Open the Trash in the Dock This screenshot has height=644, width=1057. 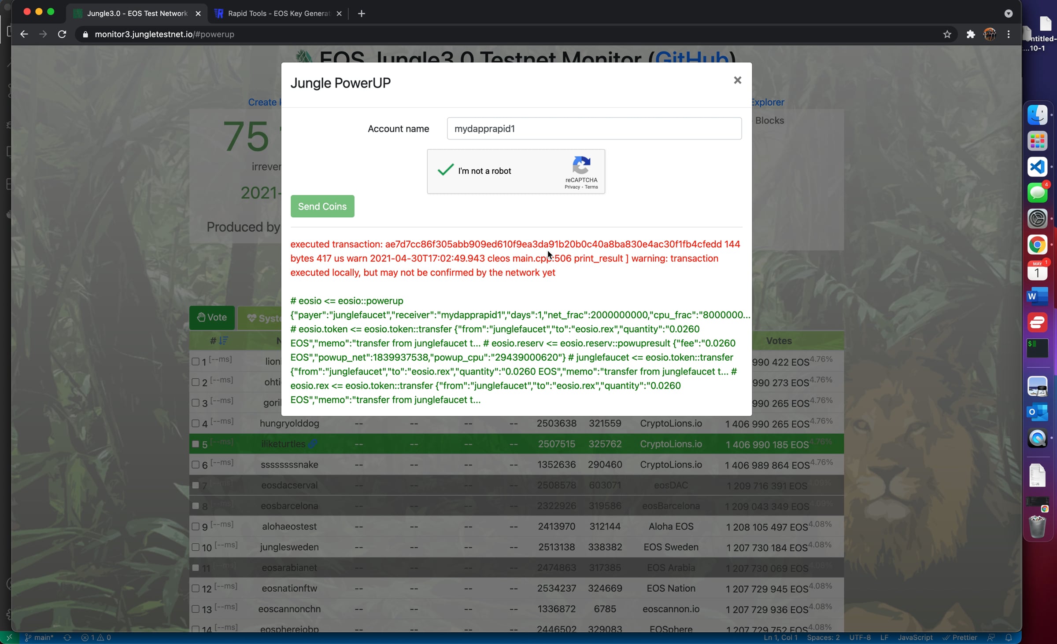coord(1037,526)
